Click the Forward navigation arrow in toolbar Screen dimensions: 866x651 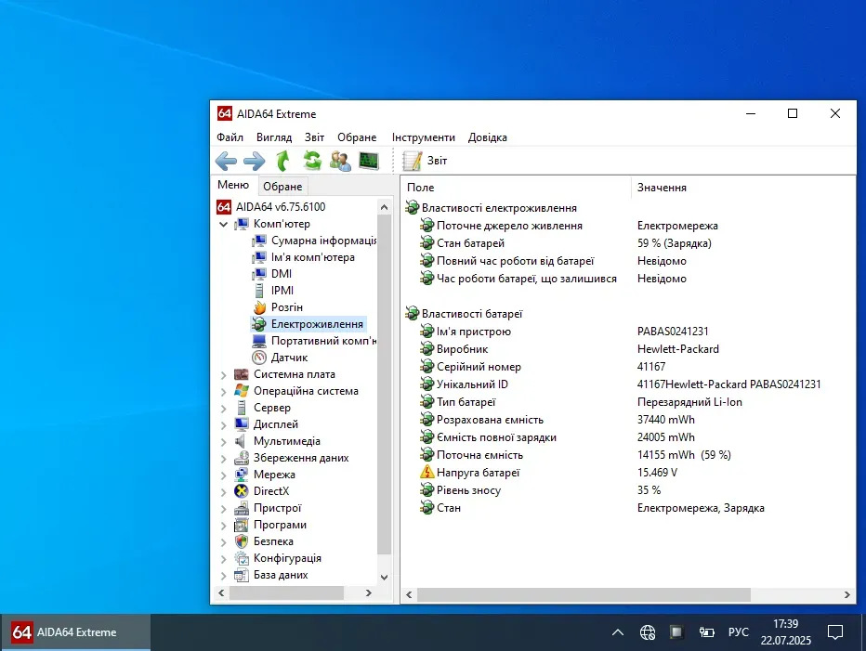pos(254,161)
